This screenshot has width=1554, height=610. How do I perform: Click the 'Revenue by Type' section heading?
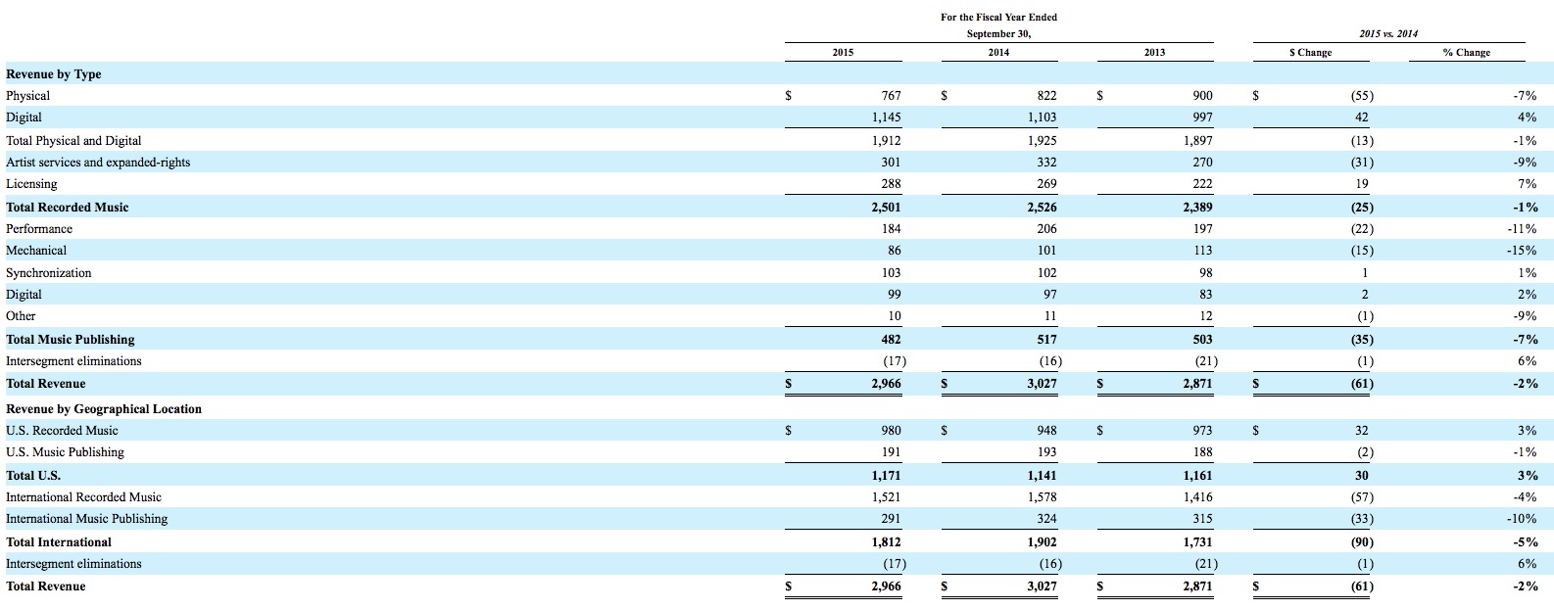[x=54, y=74]
